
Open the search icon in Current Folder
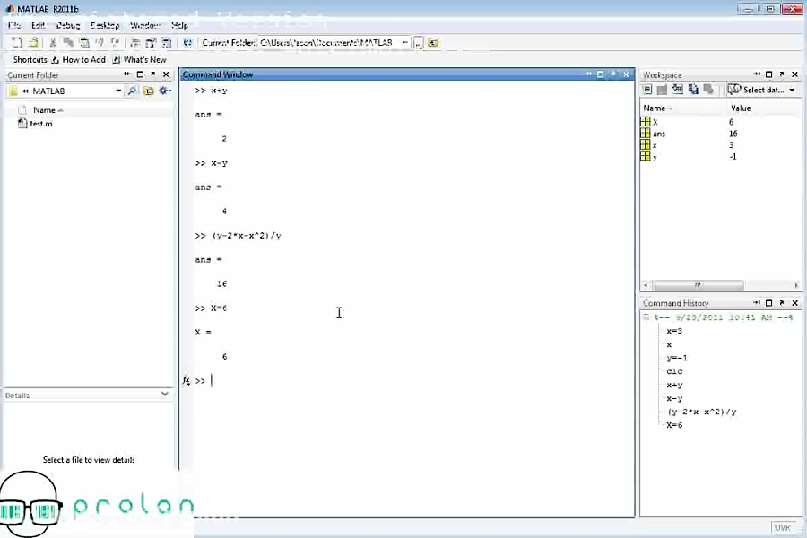[x=132, y=91]
